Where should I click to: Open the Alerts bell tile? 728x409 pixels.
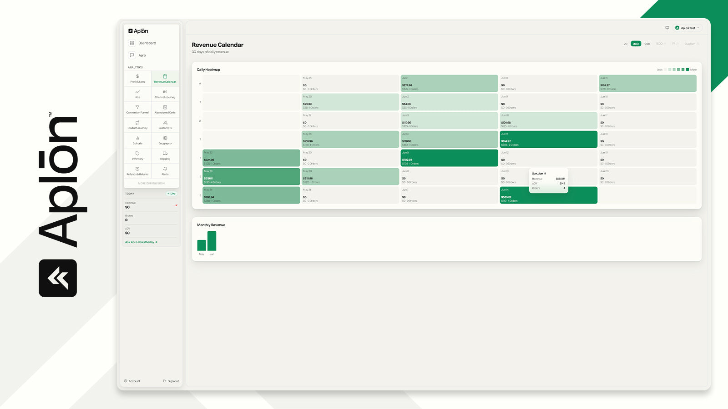[x=165, y=171]
